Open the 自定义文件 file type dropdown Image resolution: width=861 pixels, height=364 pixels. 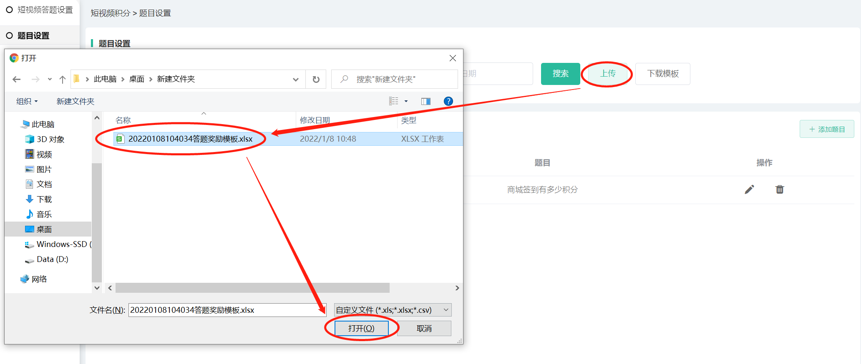click(393, 310)
